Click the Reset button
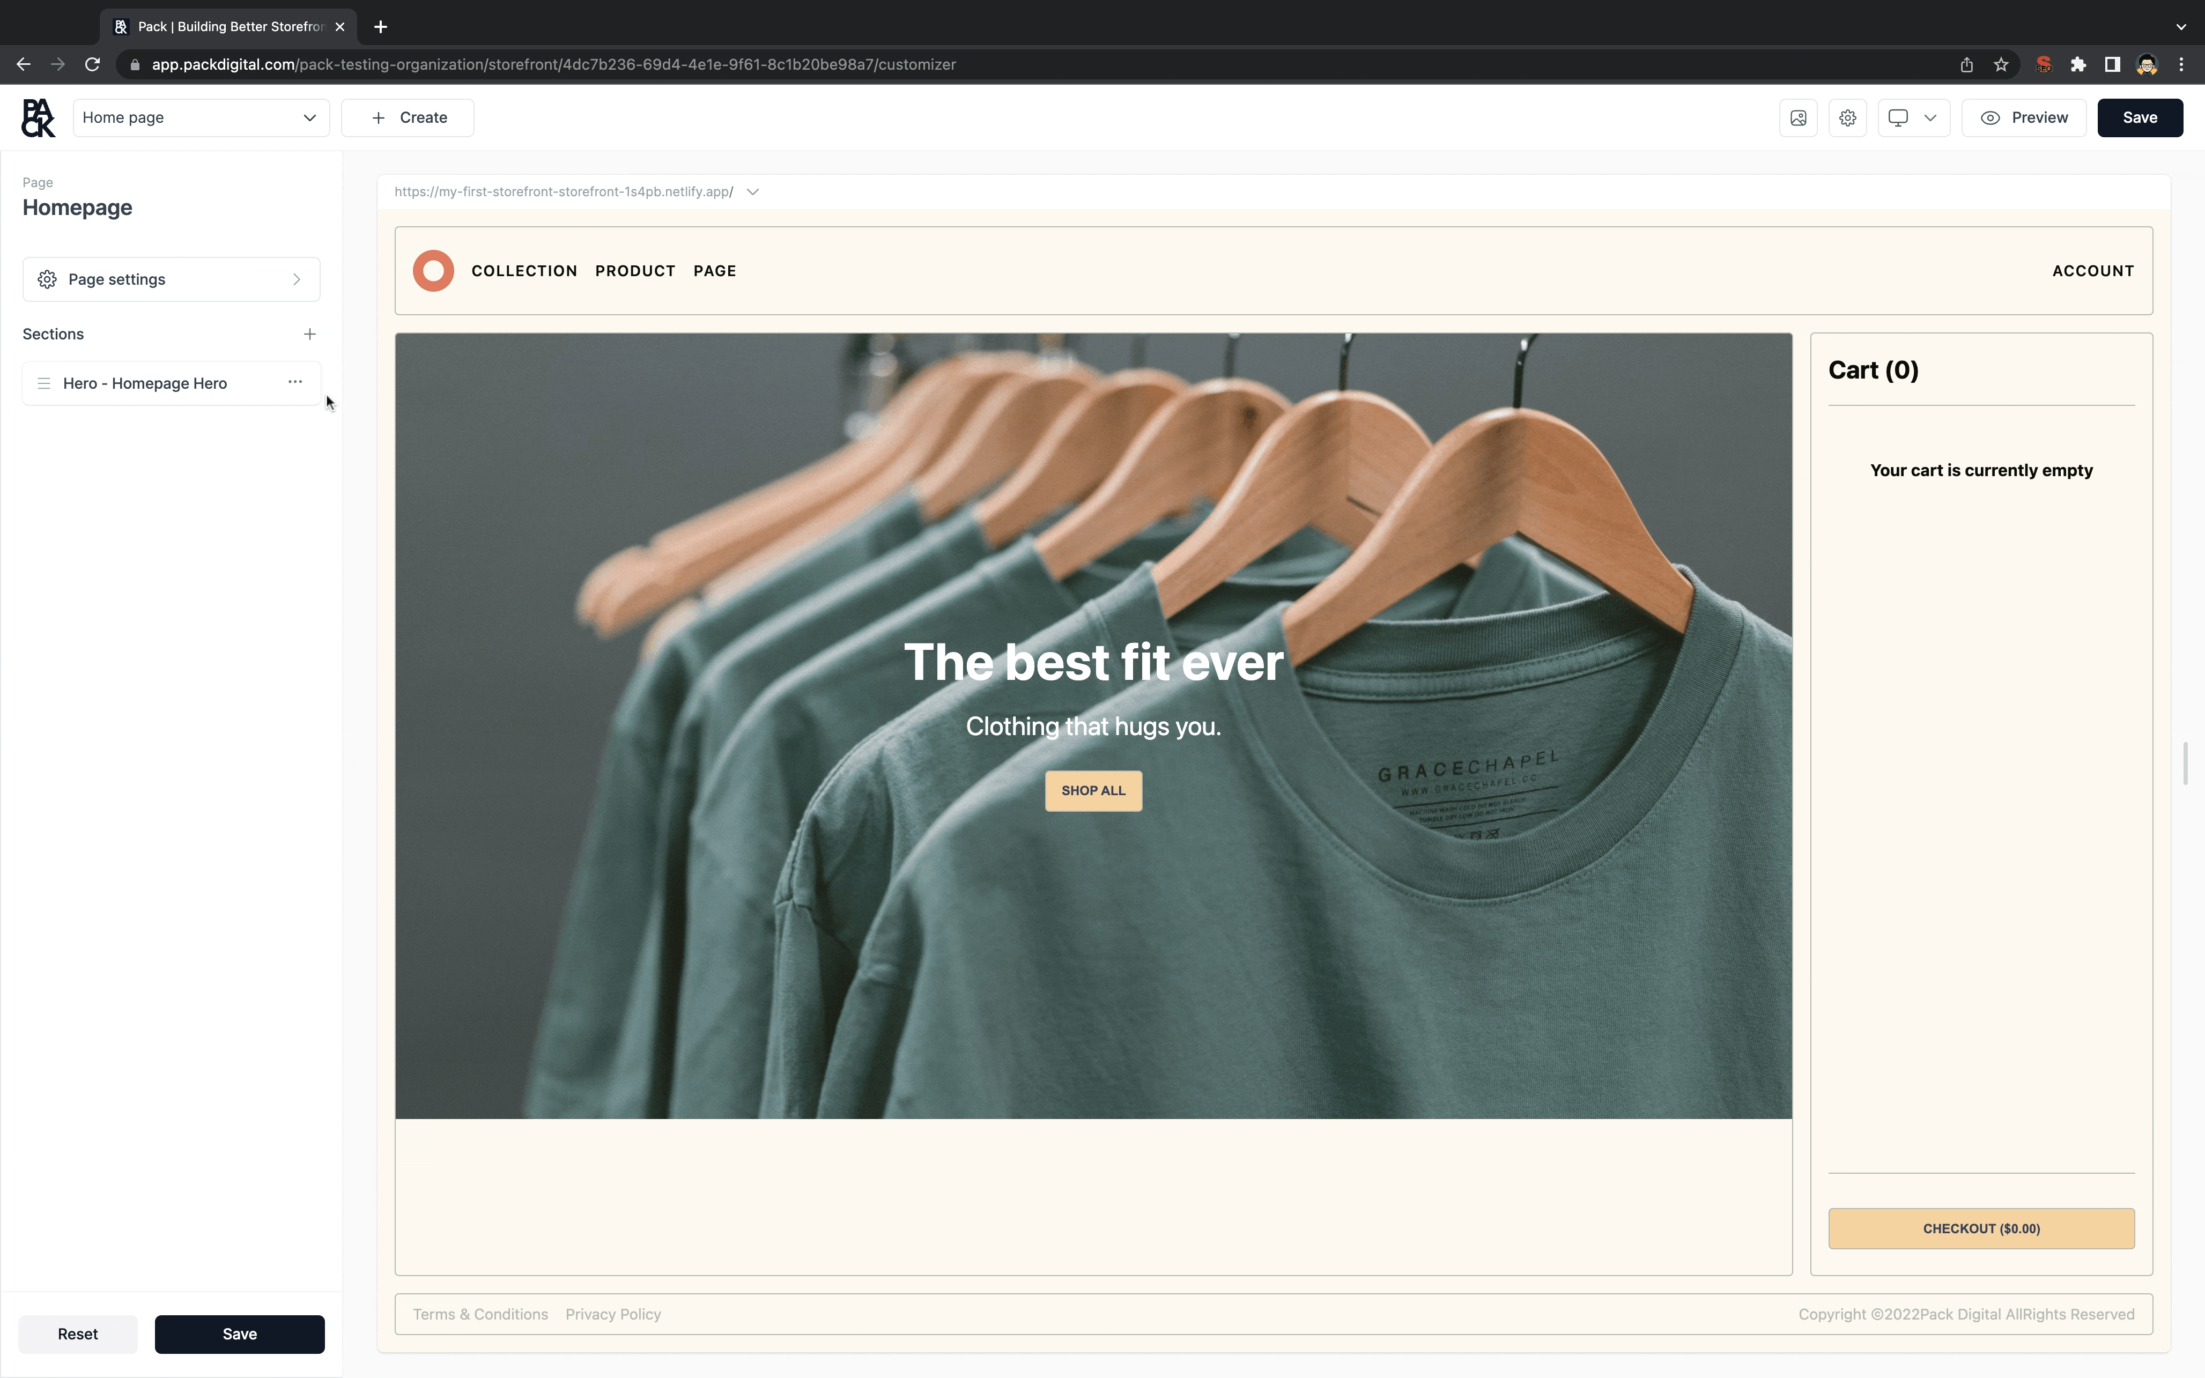This screenshot has height=1378, width=2205. pyautogui.click(x=77, y=1333)
